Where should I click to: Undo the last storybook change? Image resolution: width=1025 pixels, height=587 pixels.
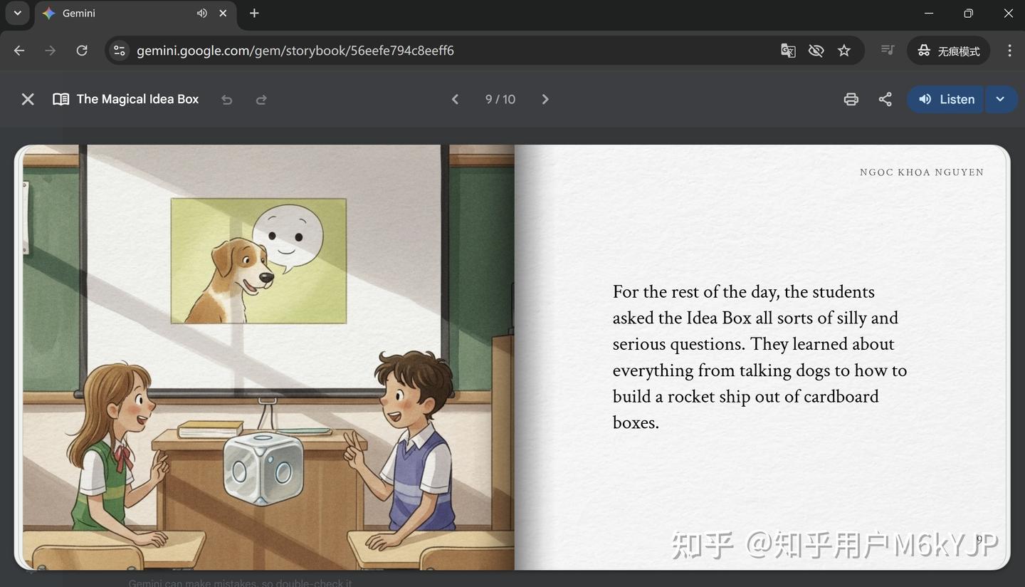click(227, 100)
